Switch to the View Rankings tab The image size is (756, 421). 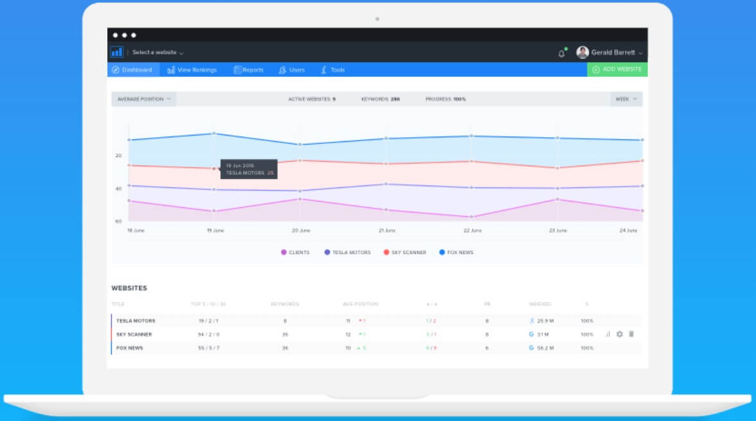tap(192, 70)
